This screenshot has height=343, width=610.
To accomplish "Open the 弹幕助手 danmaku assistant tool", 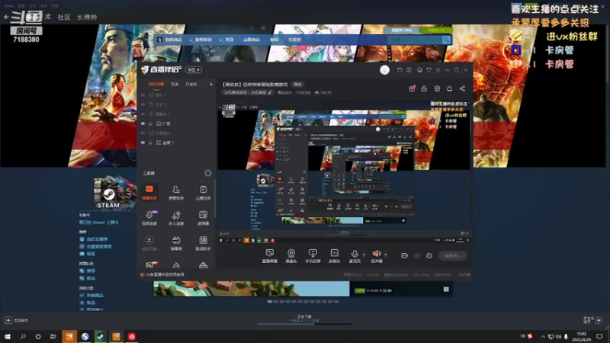I will 149,193.
